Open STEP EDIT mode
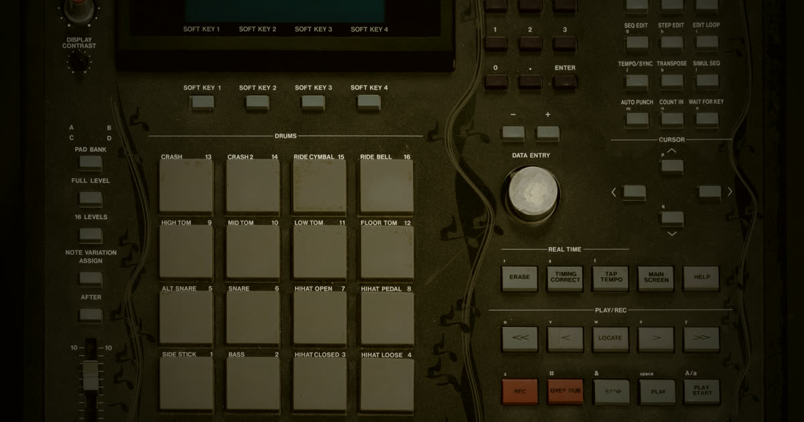 (671, 43)
